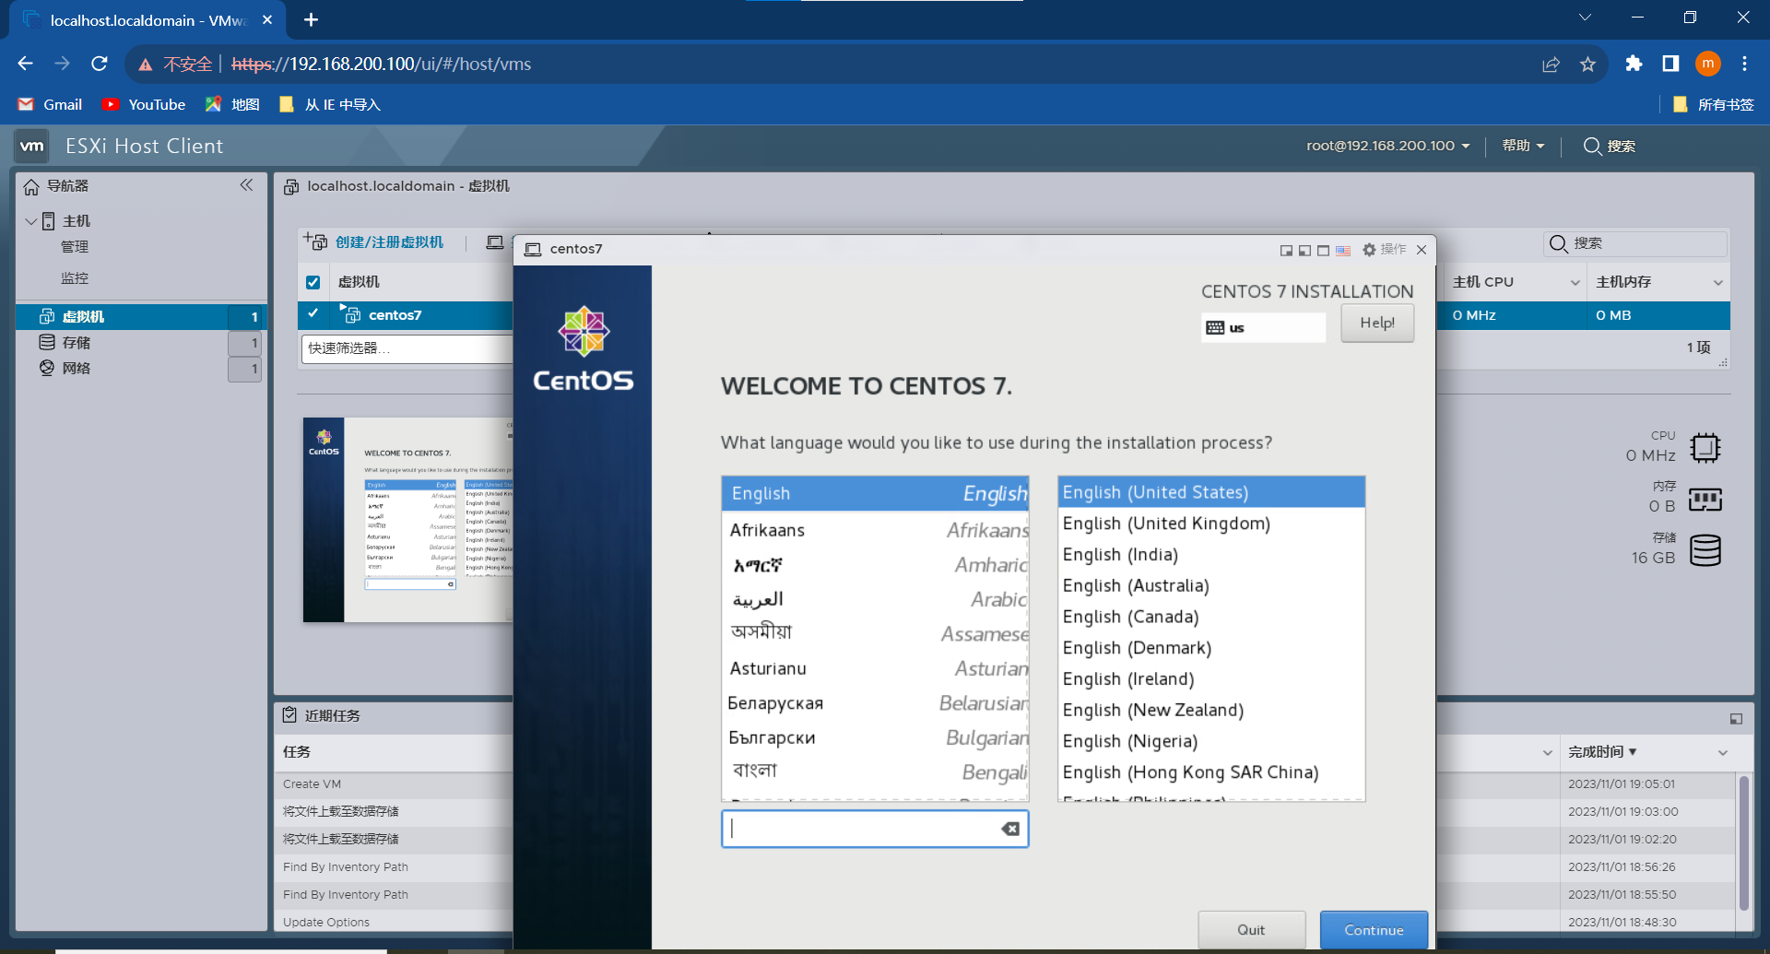Click the 快速筛选器 quick filter field

pos(407,348)
